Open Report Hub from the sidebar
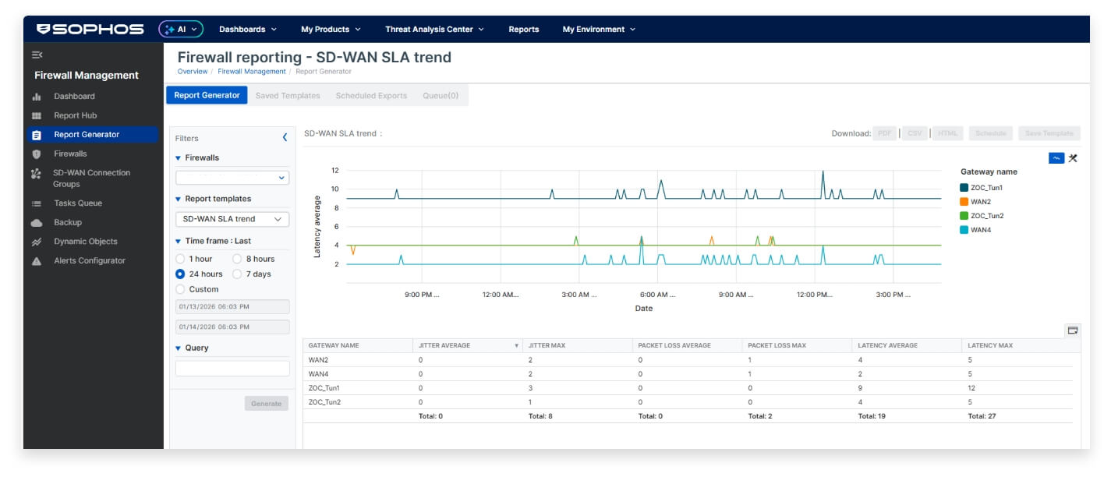1111x477 pixels. 72,115
